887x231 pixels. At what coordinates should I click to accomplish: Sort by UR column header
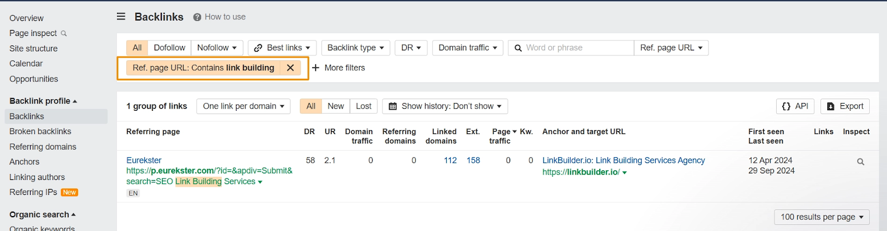click(x=330, y=132)
